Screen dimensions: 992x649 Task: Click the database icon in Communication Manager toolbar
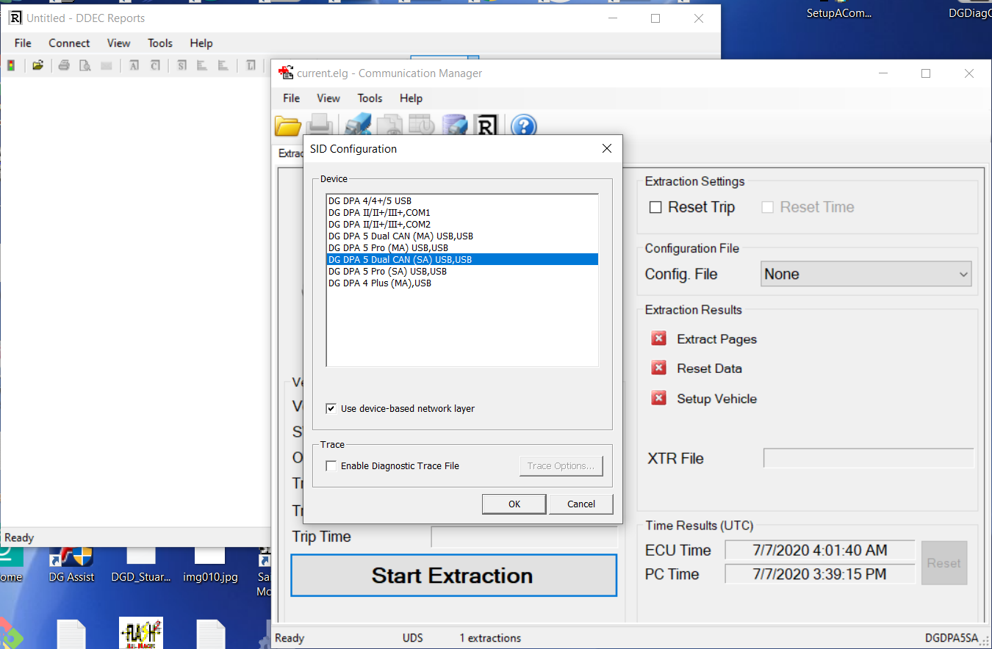pyautogui.click(x=456, y=126)
